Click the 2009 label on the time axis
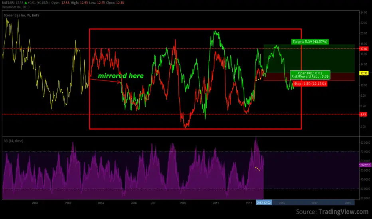The image size is (372, 219). [x=183, y=203]
